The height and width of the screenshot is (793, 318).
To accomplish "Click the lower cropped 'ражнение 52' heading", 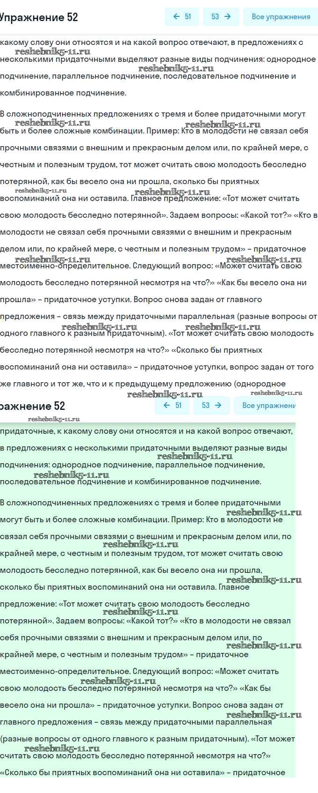I will click(32, 406).
